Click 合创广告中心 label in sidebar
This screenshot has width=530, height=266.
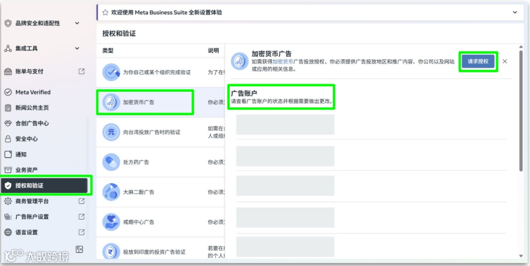coord(32,123)
